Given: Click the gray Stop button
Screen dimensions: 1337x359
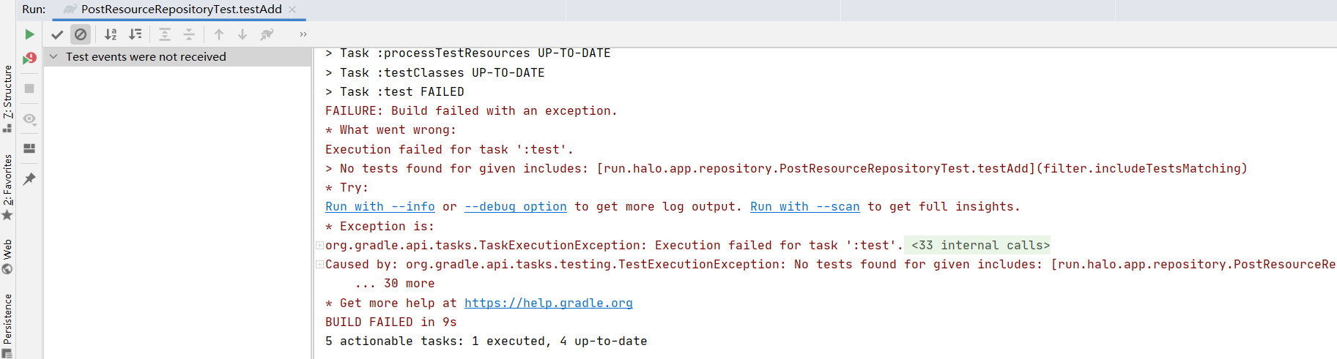Looking at the screenshot, I should [29, 88].
